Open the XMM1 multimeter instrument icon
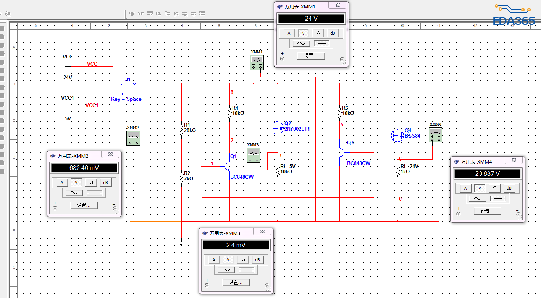541x298 pixels. click(257, 62)
